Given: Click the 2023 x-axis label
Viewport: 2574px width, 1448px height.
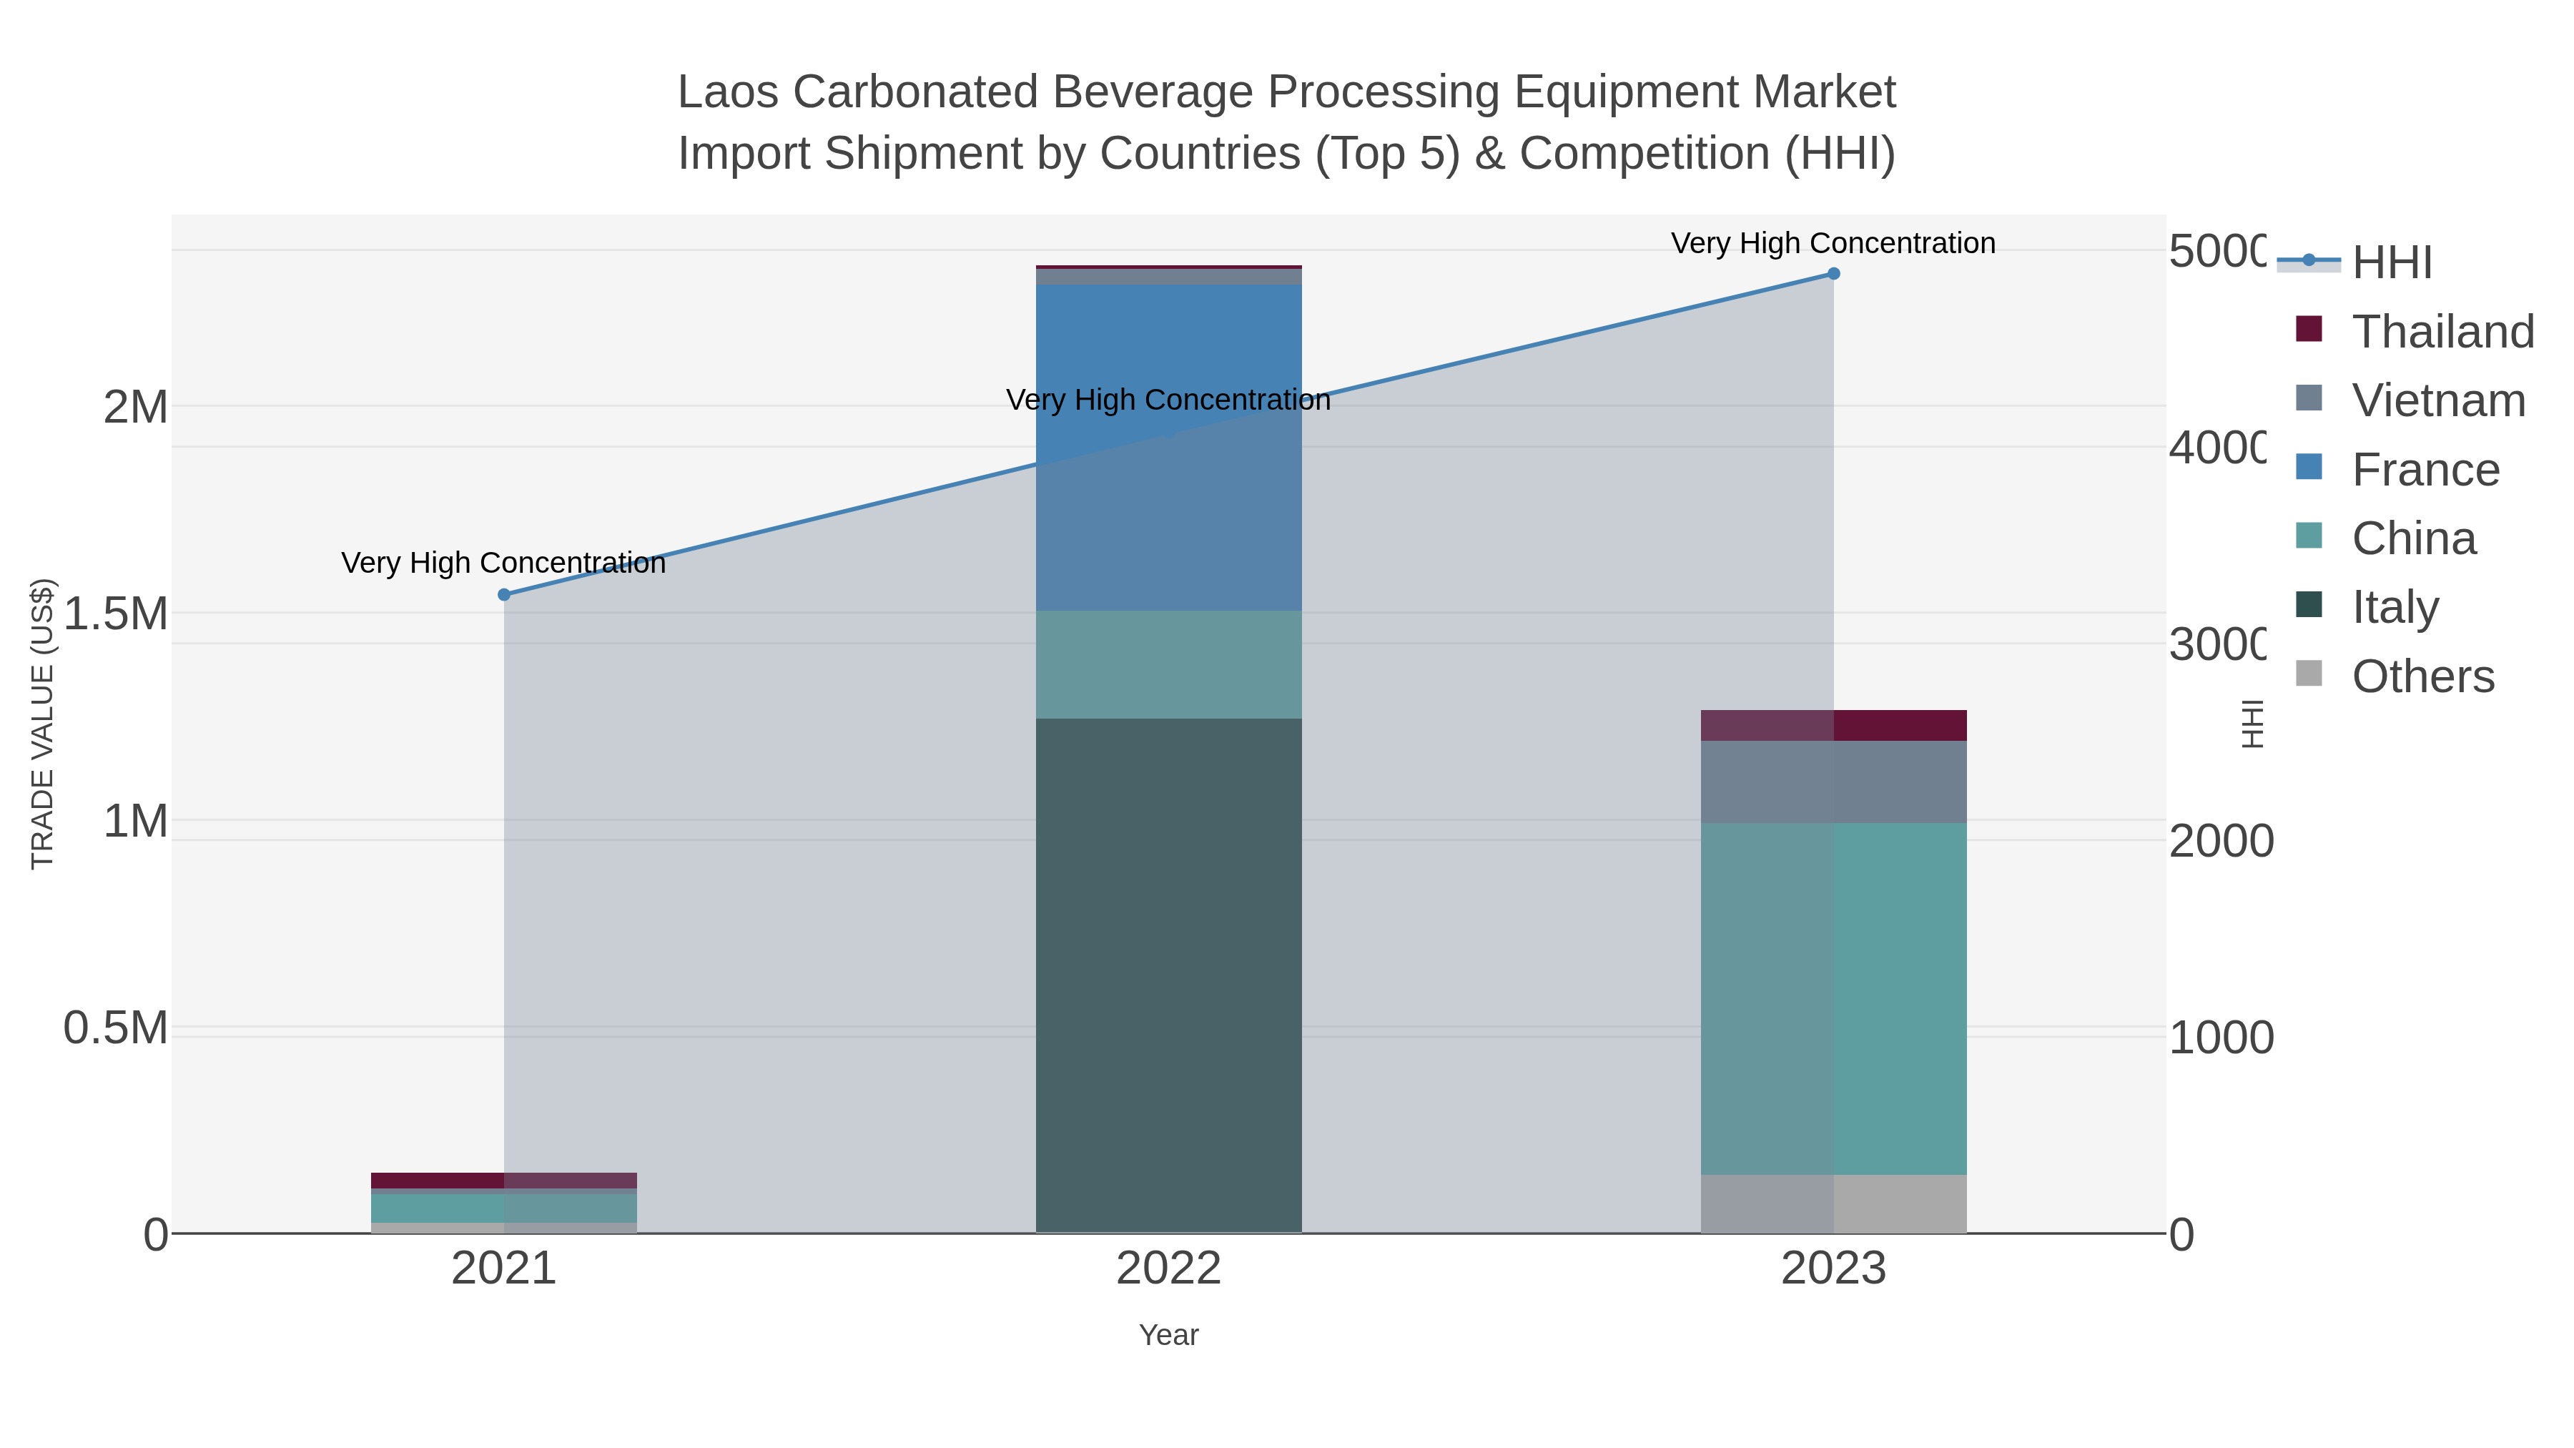Looking at the screenshot, I should pos(1833,1269).
